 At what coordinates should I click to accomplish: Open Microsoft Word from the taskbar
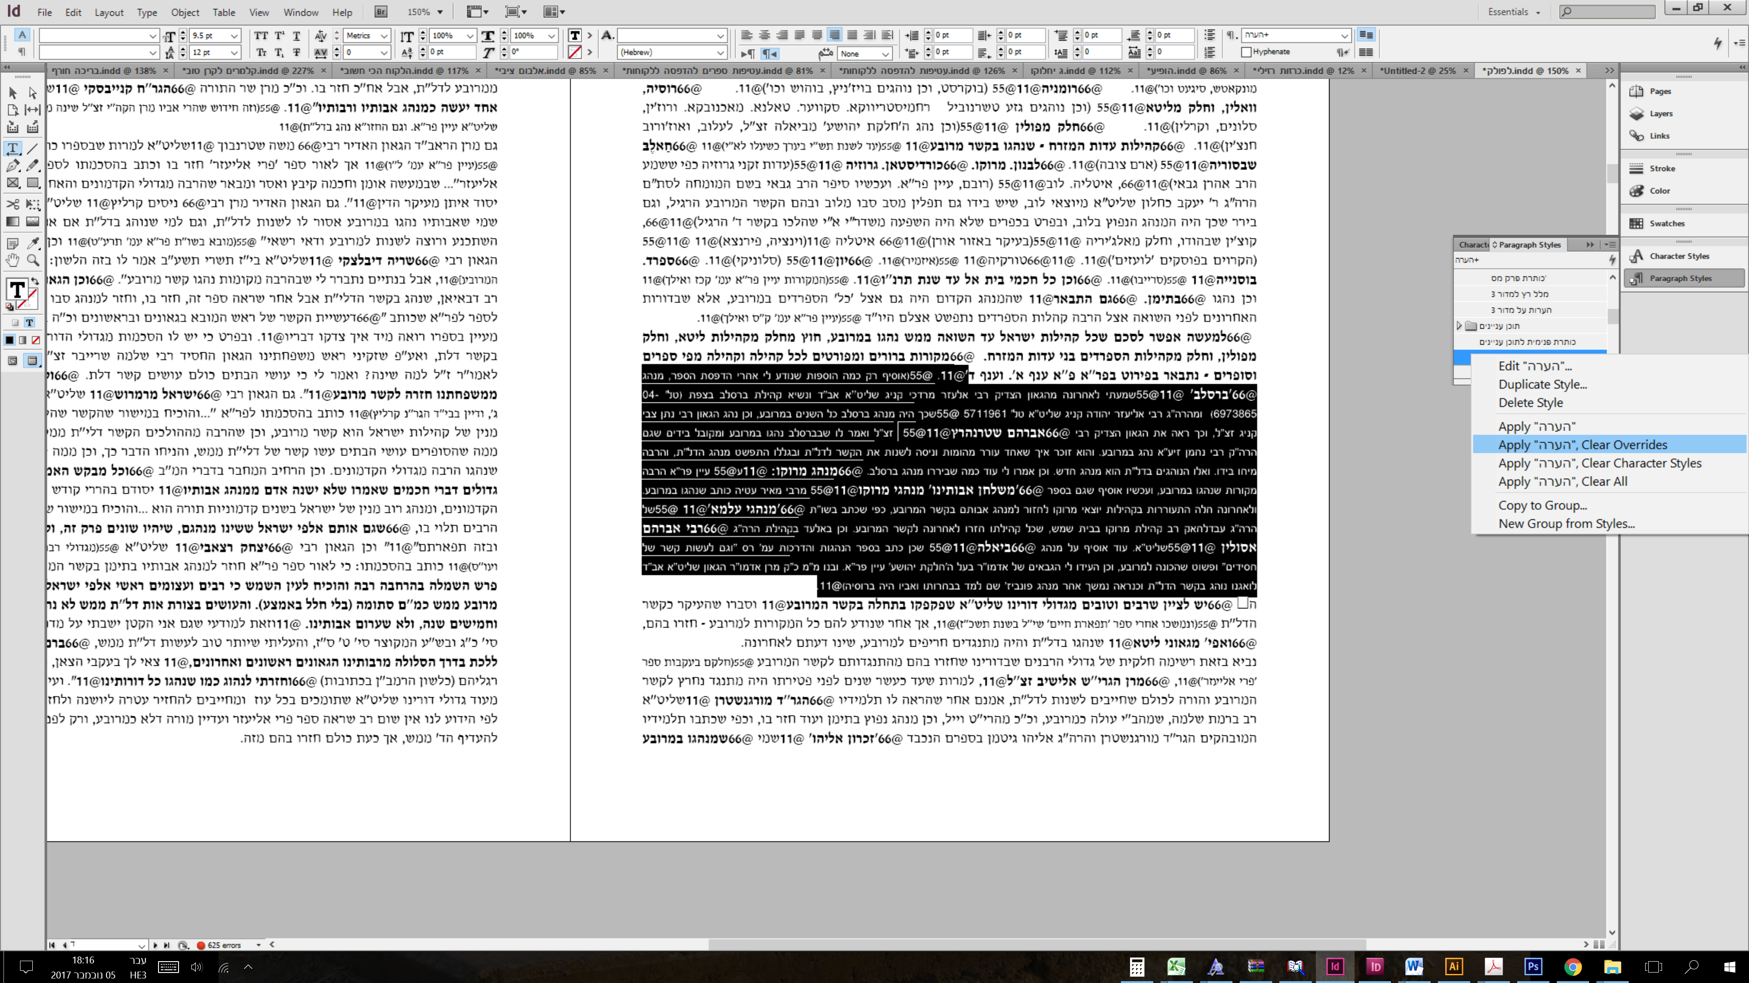pyautogui.click(x=1414, y=966)
